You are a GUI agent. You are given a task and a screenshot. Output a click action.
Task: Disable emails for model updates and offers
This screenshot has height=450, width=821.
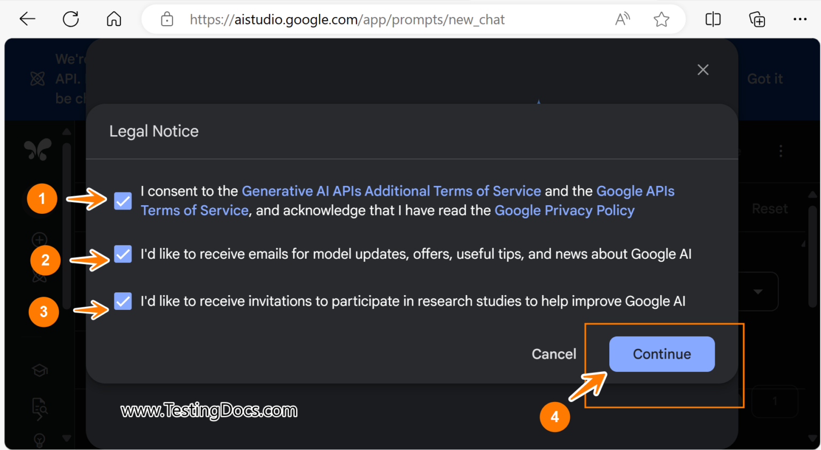point(122,254)
